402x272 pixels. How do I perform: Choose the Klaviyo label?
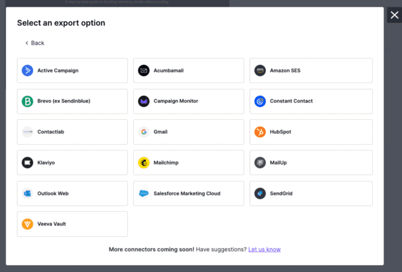(x=46, y=163)
